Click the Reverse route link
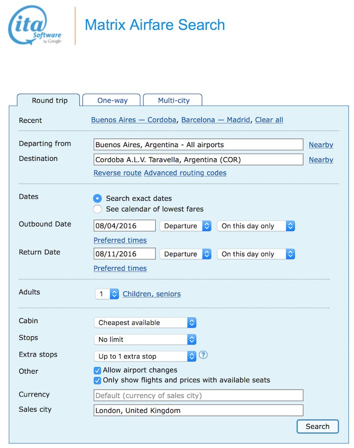 coord(117,173)
